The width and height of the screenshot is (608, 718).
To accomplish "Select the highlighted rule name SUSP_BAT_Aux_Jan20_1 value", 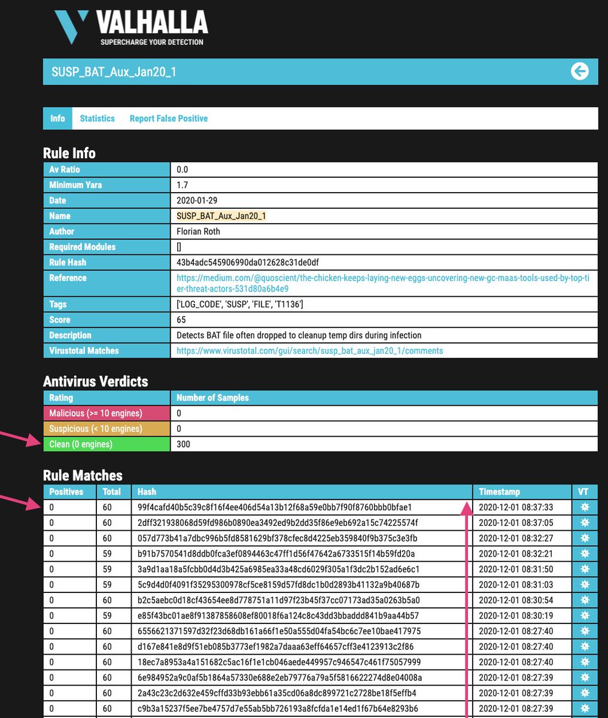I will pyautogui.click(x=221, y=216).
